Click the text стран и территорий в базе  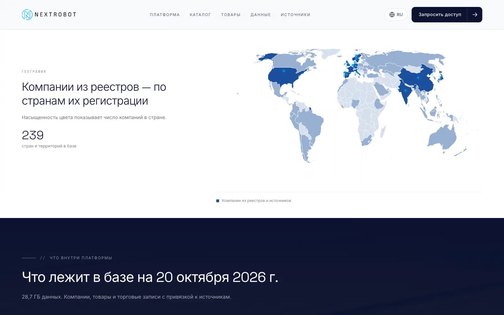(49, 146)
